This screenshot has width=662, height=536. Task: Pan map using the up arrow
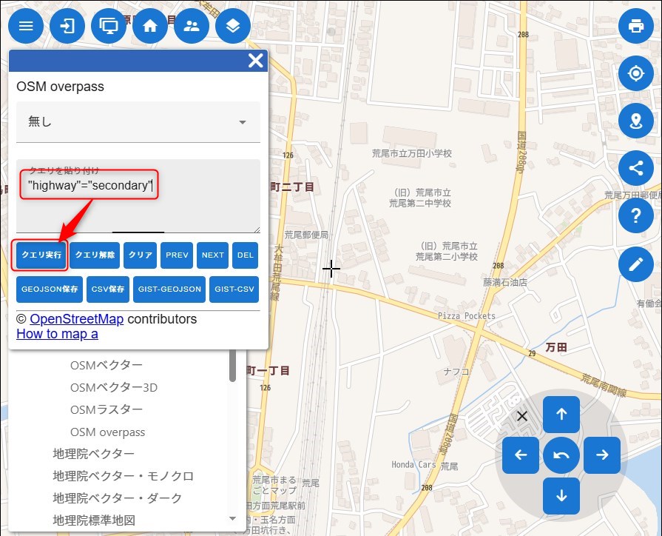(561, 415)
